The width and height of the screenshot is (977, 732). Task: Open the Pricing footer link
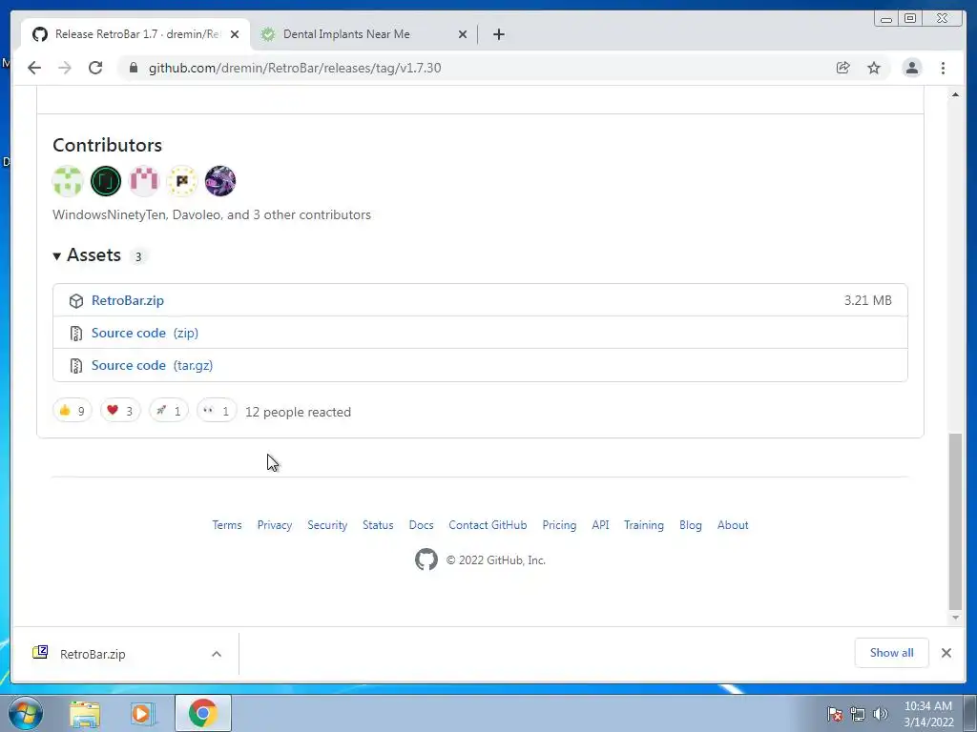[x=559, y=525]
